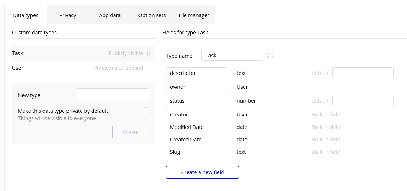This screenshot has height=191, width=407.
Task: Go to the Option sets tab
Action: 152,15
